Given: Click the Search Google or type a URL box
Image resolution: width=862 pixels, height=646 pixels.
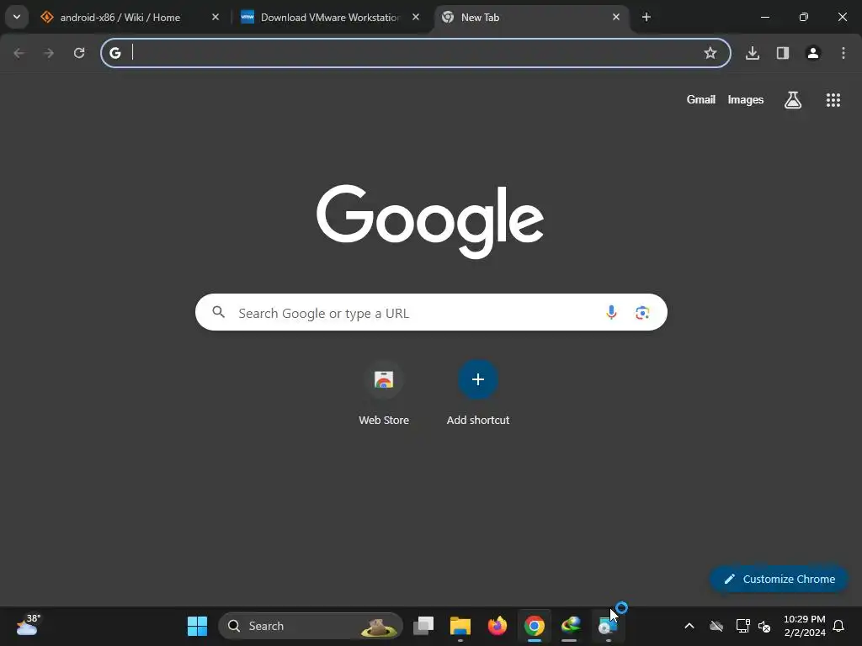Looking at the screenshot, I should tap(431, 313).
